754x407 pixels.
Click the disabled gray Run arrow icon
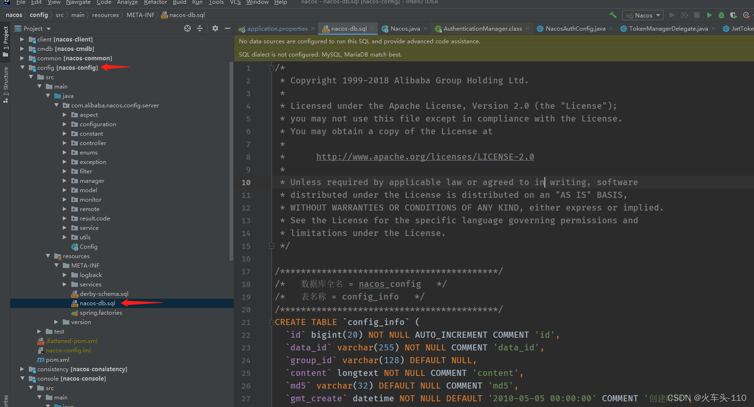coord(672,15)
